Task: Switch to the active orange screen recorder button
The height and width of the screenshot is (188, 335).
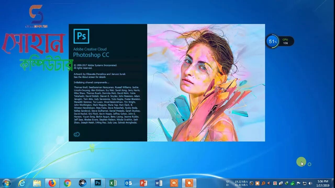Action: click(x=189, y=183)
